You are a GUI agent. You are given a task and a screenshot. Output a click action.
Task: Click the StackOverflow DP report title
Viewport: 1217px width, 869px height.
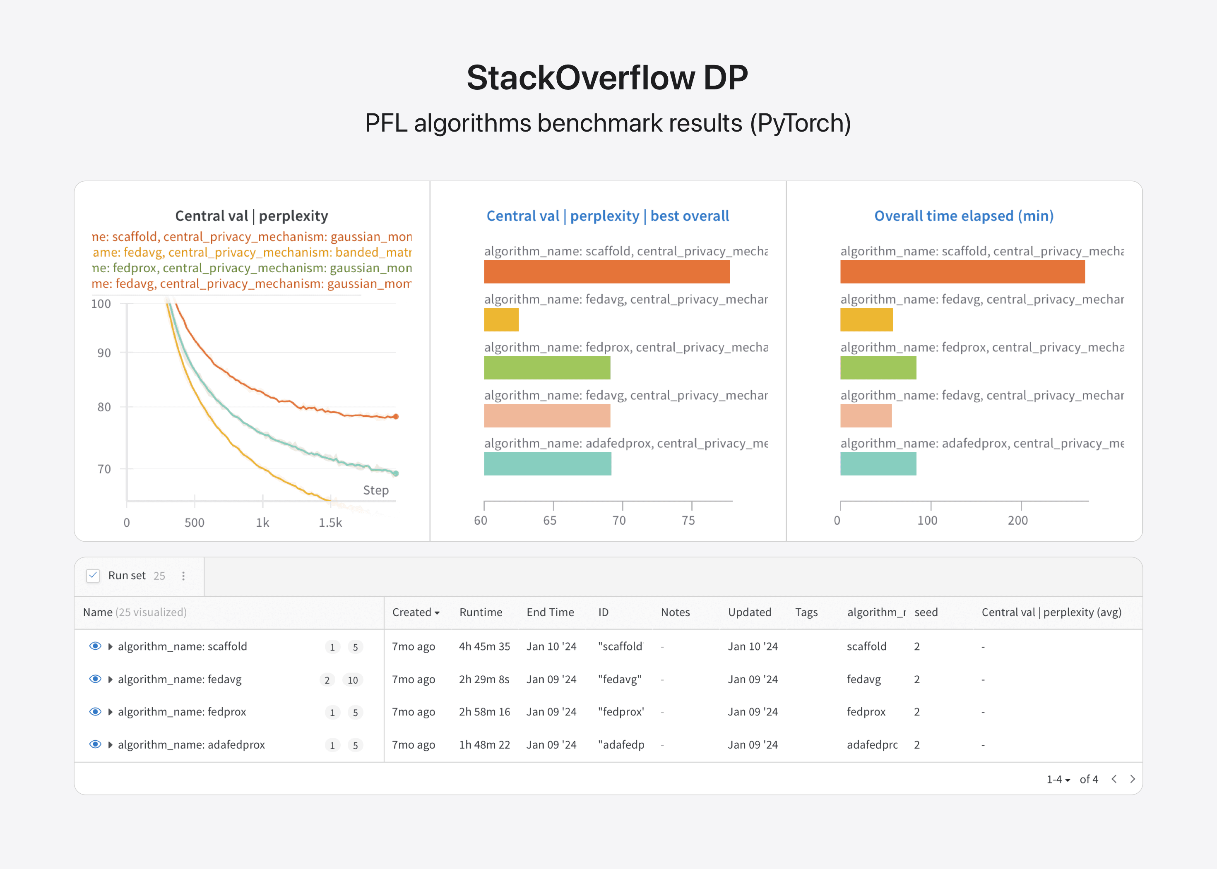click(x=607, y=78)
